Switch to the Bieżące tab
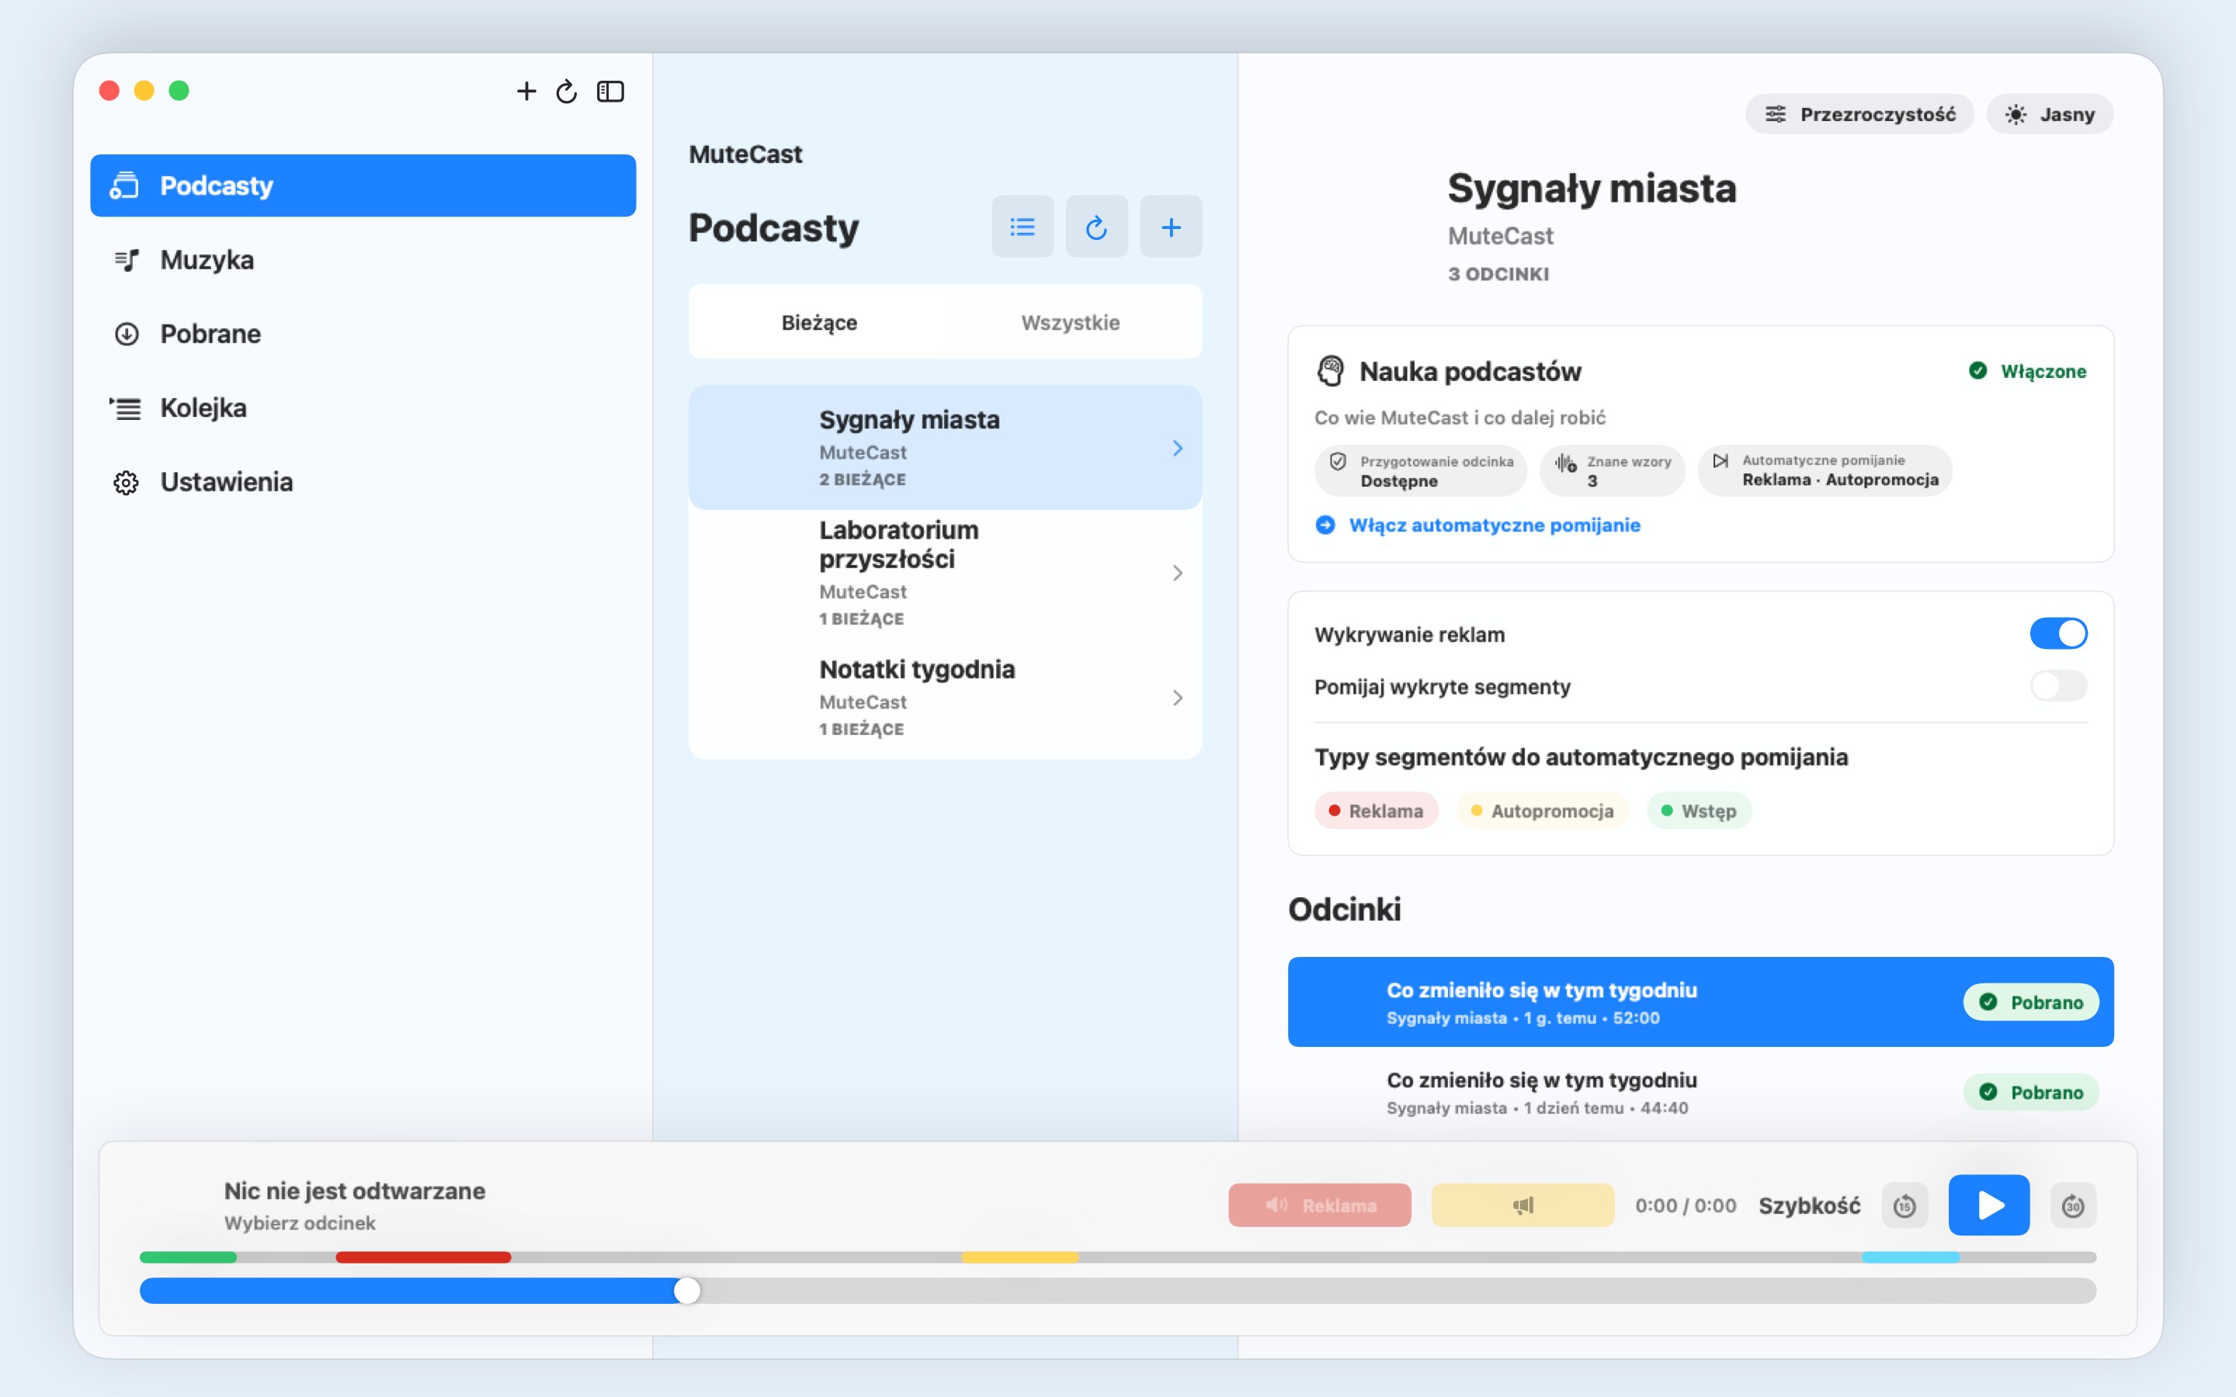Screen dimensions: 2236x1397 coord(820,322)
